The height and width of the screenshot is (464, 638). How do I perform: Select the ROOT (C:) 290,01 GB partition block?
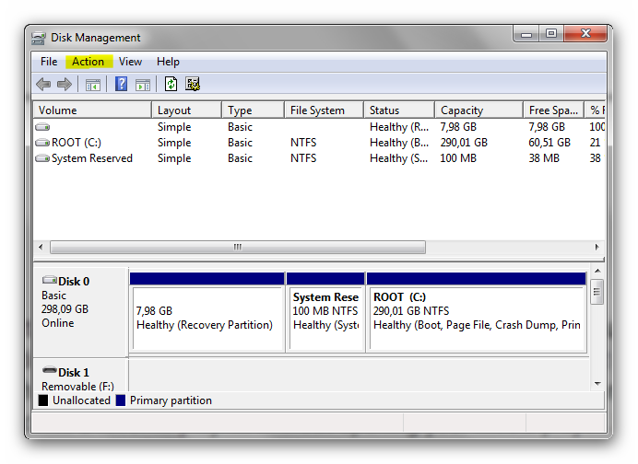tap(477, 312)
